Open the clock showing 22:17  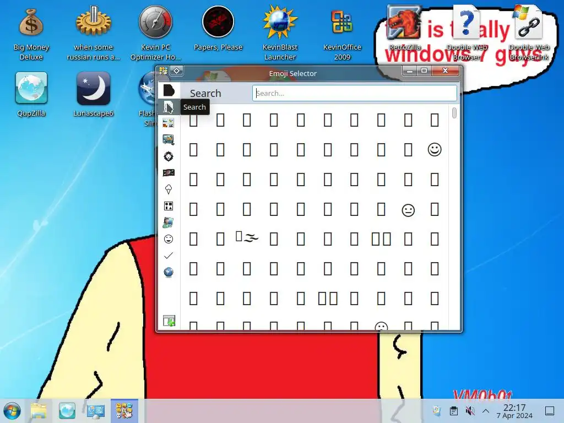(x=514, y=411)
